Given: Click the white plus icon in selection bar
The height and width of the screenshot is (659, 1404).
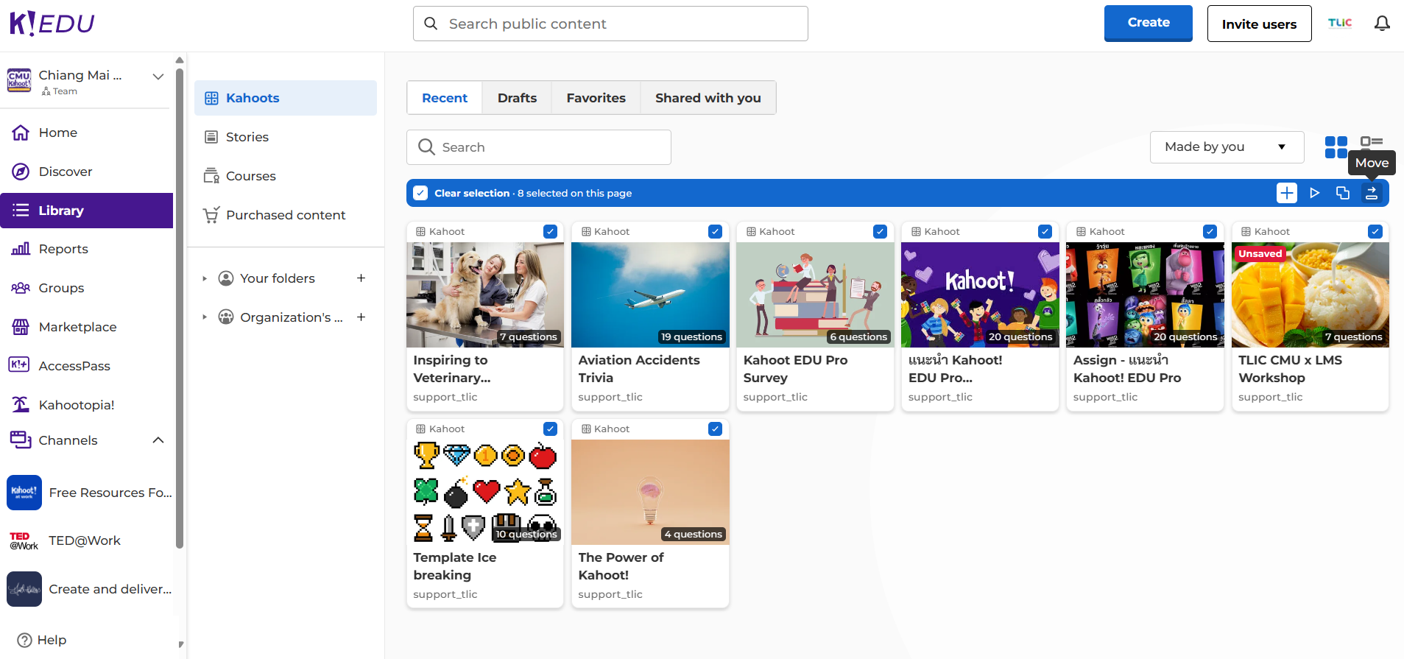Looking at the screenshot, I should pyautogui.click(x=1286, y=193).
